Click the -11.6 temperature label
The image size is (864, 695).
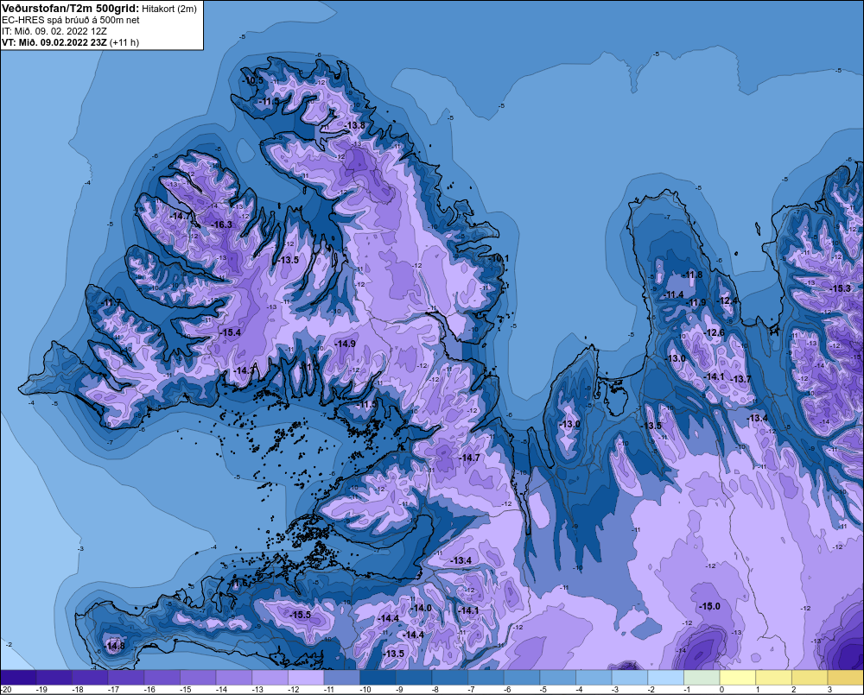point(238,584)
